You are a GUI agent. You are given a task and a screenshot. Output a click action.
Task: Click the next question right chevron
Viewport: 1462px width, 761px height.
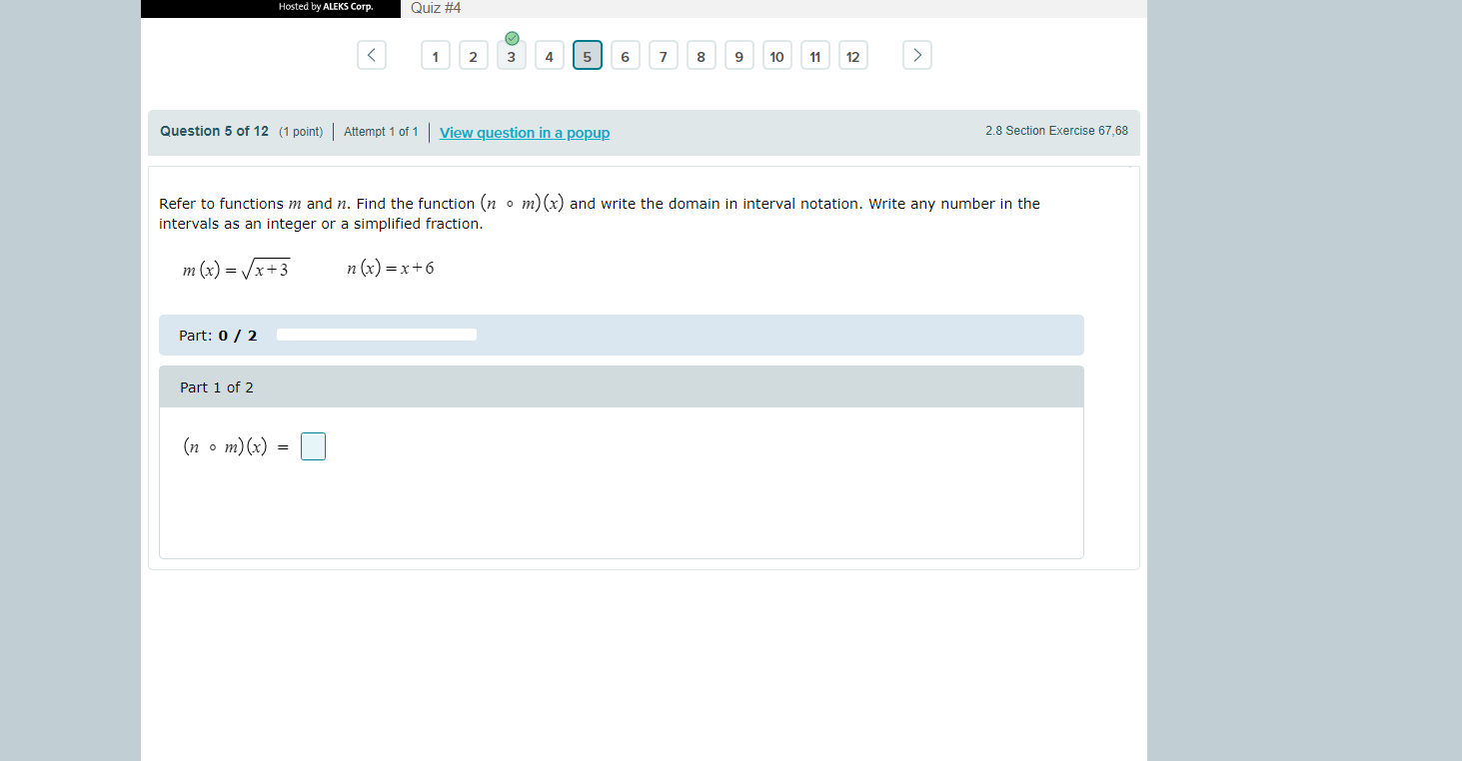pyautogui.click(x=916, y=55)
